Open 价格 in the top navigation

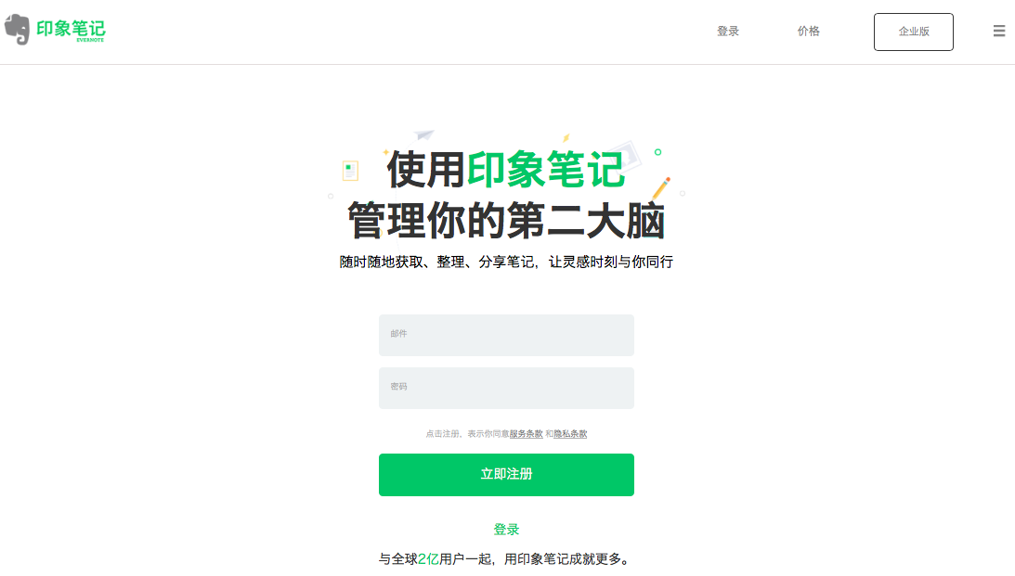[809, 31]
